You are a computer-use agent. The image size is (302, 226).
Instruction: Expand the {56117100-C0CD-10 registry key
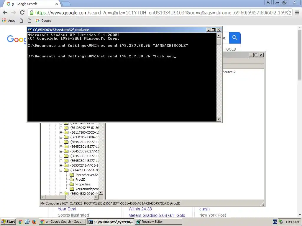pyautogui.click(x=61, y=132)
